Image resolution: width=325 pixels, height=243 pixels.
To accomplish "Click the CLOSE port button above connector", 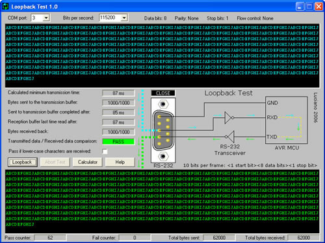I will (x=163, y=93).
